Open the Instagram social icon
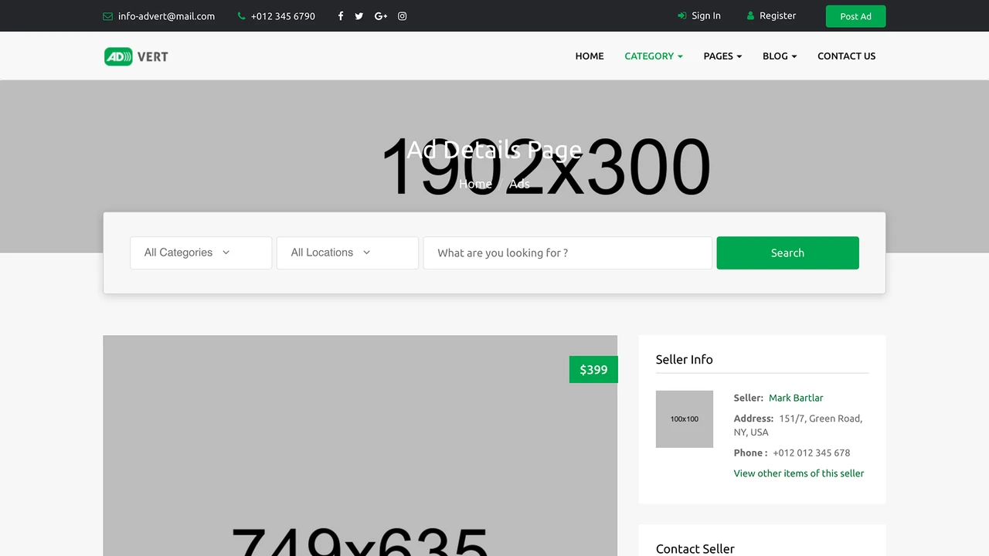Viewport: 989px width, 556px height. 403,16
